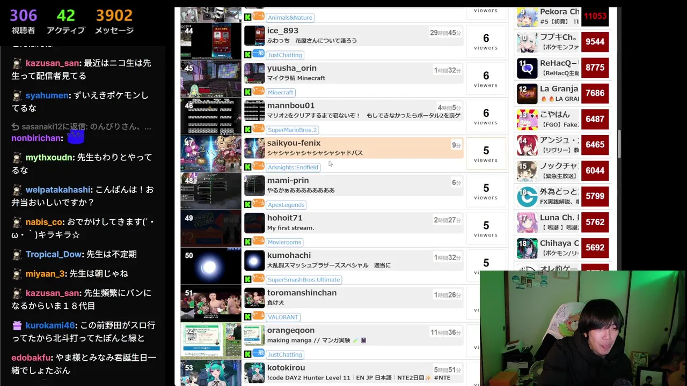
Task: Open the ApexLegends category tag
Action: 286,205
